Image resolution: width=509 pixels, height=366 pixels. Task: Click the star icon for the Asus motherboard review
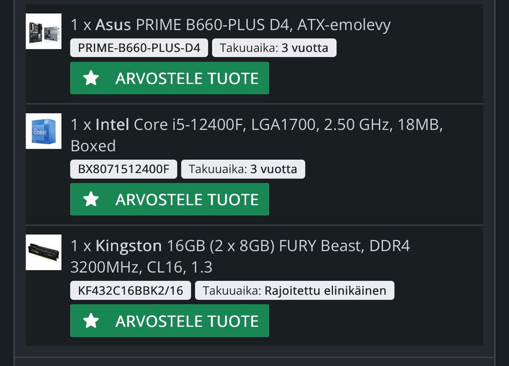coord(91,78)
